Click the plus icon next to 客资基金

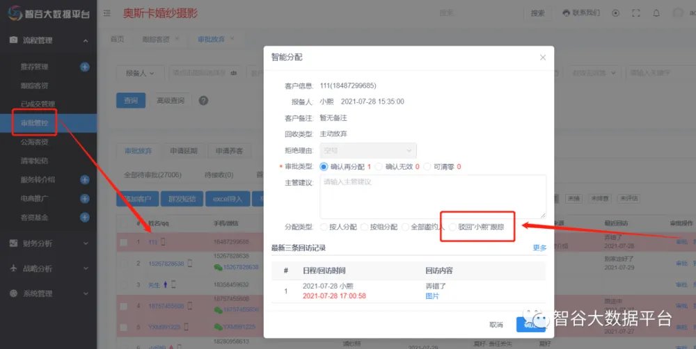(84, 218)
